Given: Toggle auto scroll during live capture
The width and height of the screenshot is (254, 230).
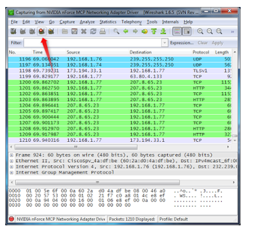Looking at the screenshot, I should click(187, 32).
